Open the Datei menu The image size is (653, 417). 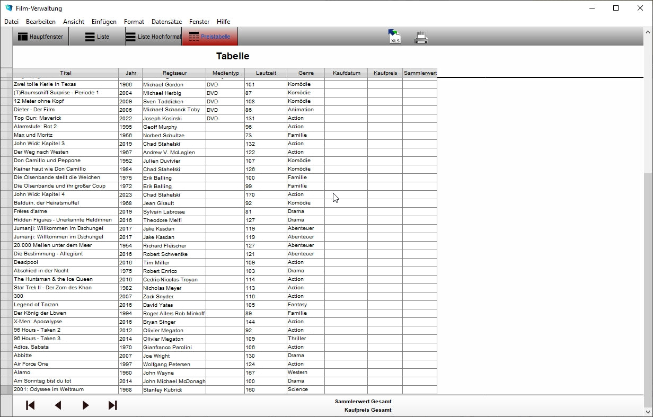click(11, 22)
